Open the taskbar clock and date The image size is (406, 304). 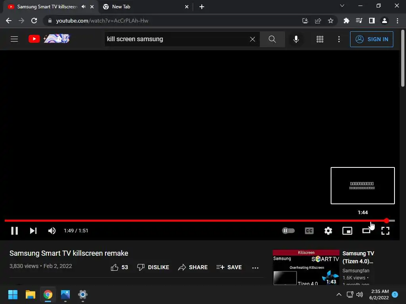(379, 294)
